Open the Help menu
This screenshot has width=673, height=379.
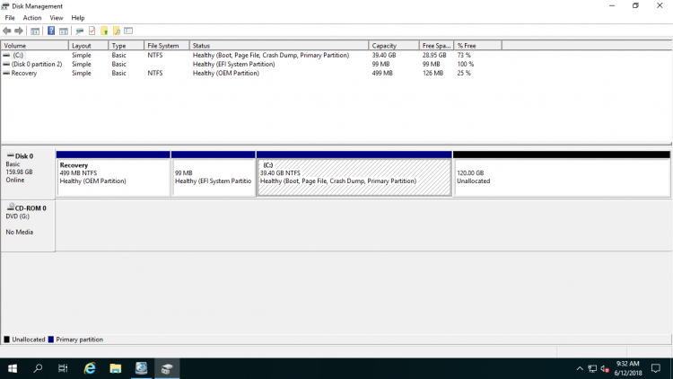78,18
